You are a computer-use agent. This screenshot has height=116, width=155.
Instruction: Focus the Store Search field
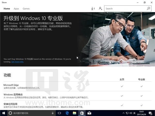[x=128, y=9]
